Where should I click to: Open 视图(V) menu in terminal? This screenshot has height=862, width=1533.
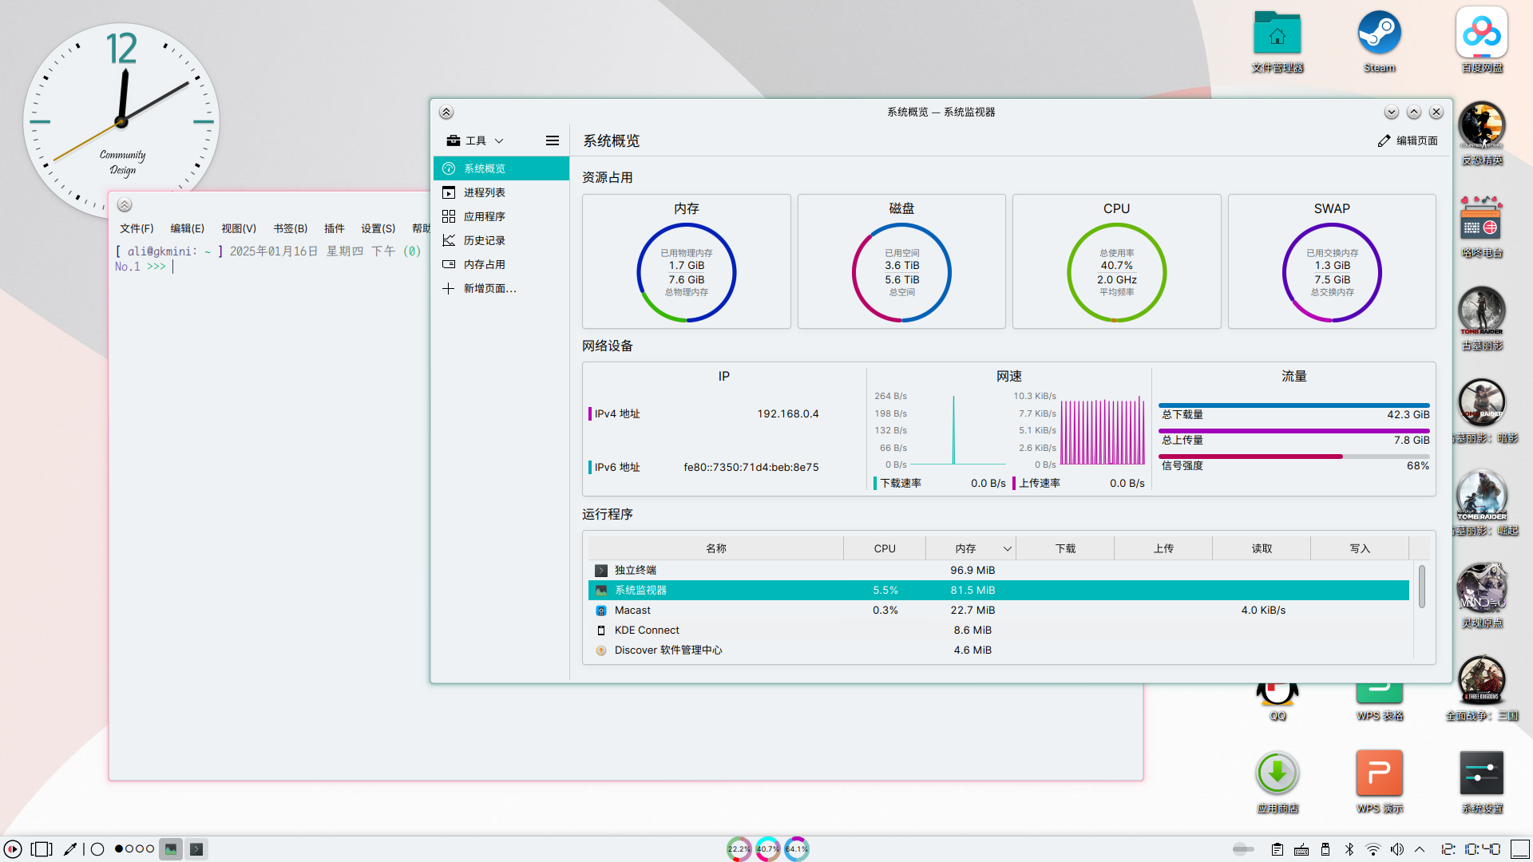[x=239, y=228]
